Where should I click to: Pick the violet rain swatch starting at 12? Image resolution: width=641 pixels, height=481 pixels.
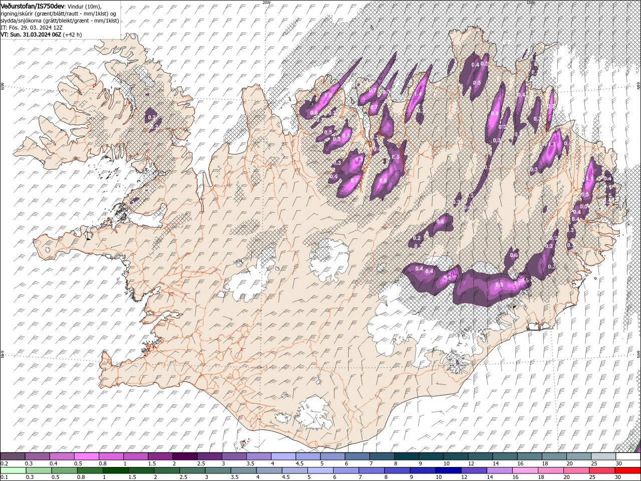(x=474, y=470)
